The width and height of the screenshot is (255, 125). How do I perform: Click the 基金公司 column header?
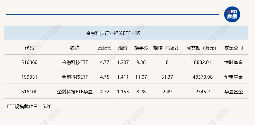point(233,48)
